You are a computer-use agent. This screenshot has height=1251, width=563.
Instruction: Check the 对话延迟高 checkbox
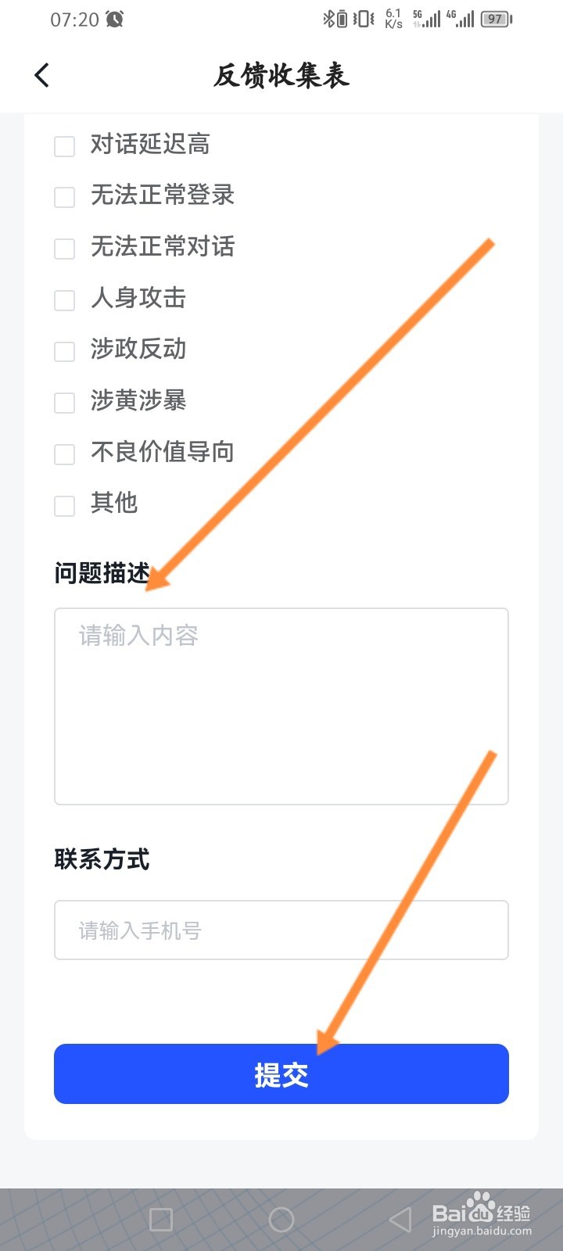coord(64,145)
